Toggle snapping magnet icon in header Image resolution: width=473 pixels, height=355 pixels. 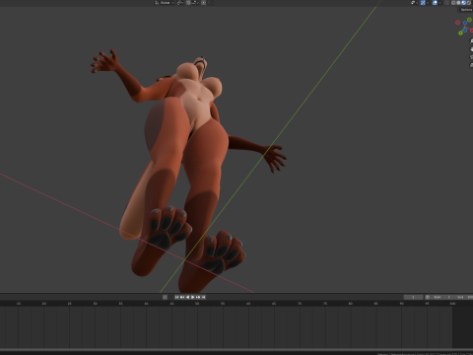(x=188, y=3)
